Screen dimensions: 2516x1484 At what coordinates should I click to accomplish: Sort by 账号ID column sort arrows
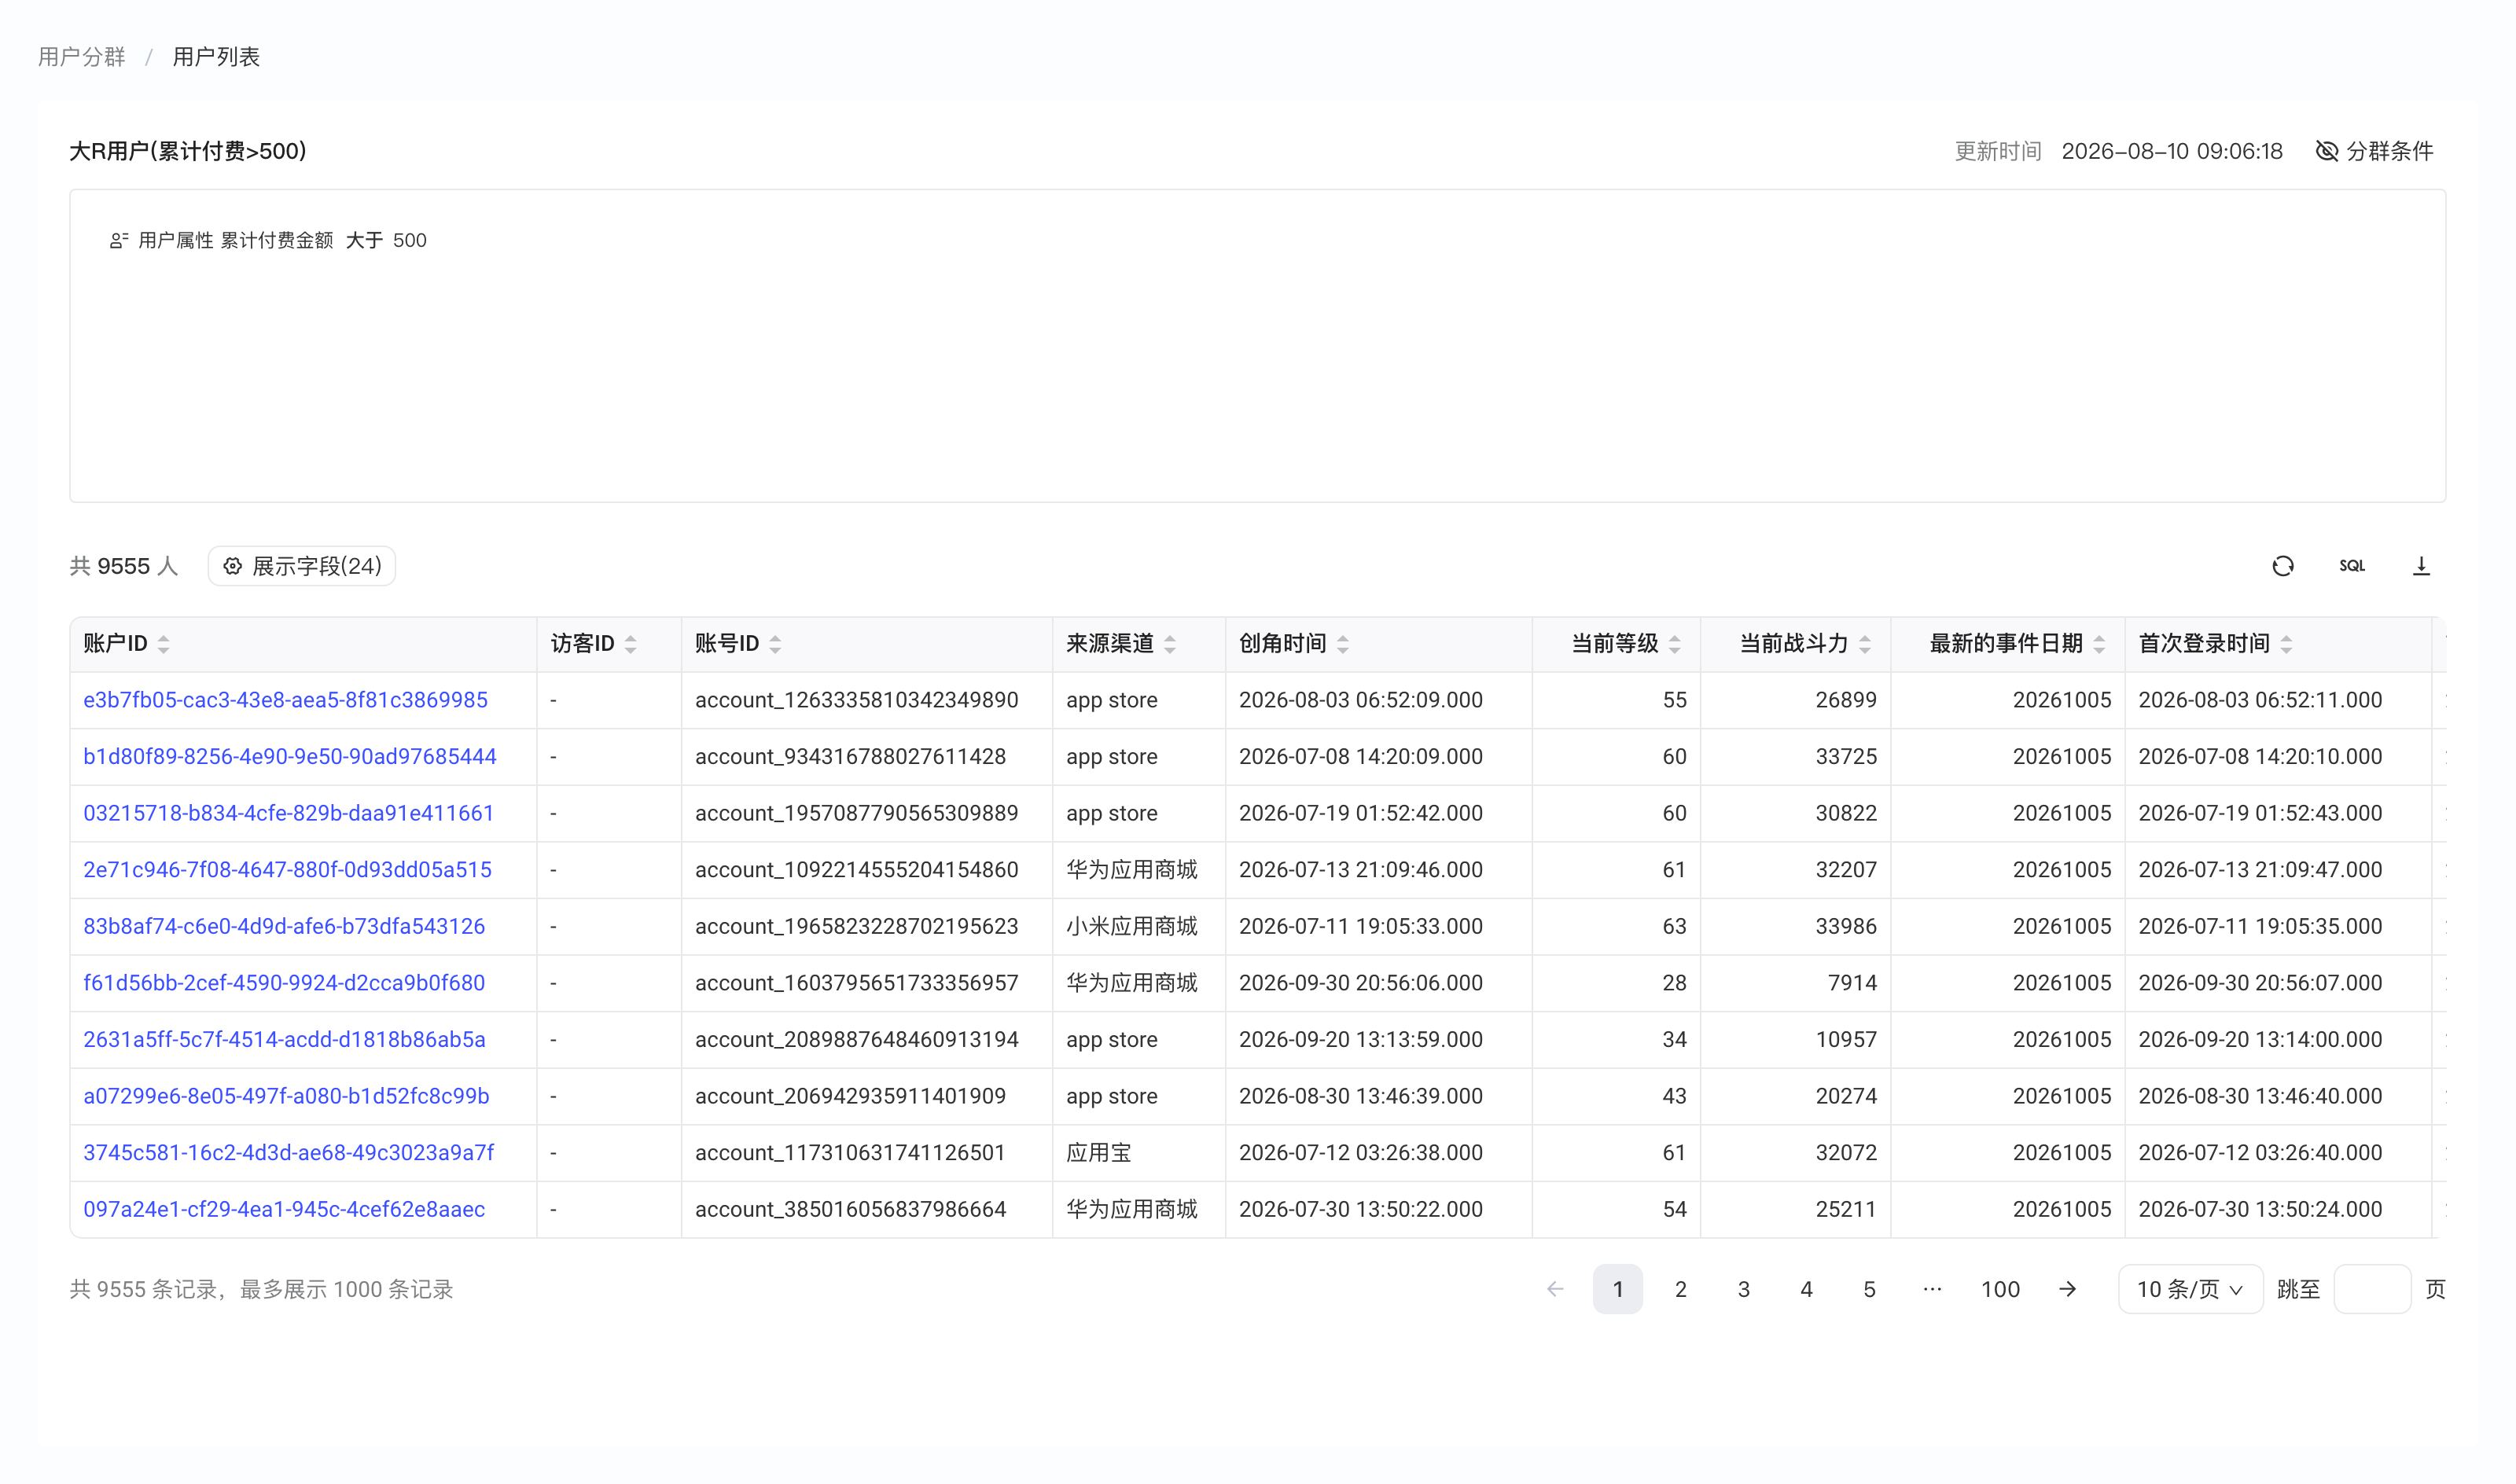point(775,644)
